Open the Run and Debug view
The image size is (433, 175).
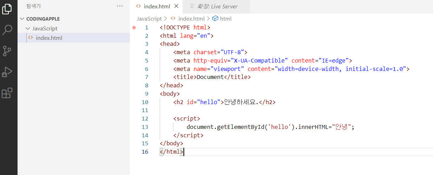point(7,72)
